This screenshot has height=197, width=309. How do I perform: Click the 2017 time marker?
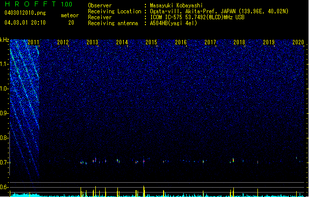point(210,42)
